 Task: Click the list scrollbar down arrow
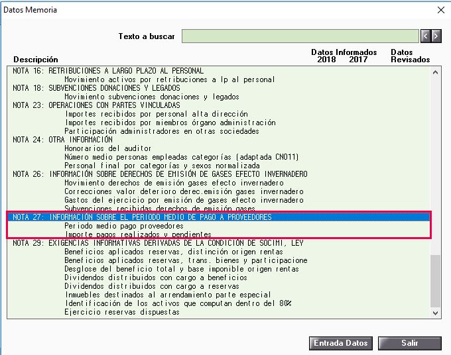point(436,313)
